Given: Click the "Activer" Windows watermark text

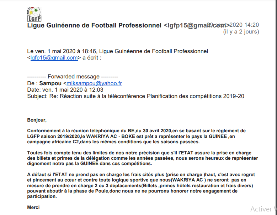Looking at the screenshot, I should point(261,209).
